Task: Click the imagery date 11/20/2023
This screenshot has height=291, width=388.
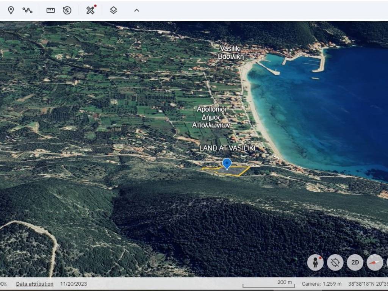Action: tap(73, 284)
